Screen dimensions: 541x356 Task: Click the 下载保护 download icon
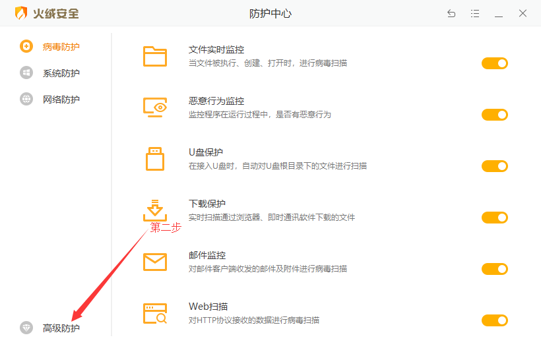point(155,210)
